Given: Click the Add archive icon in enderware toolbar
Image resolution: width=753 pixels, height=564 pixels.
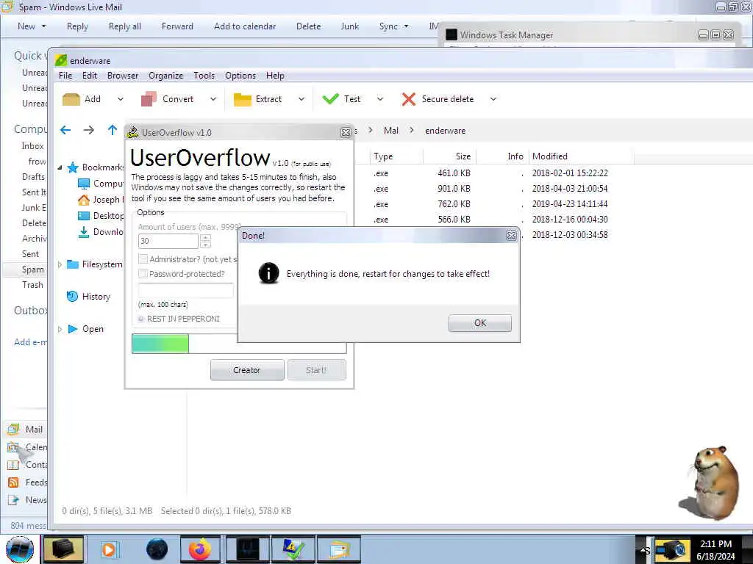Looking at the screenshot, I should point(71,99).
